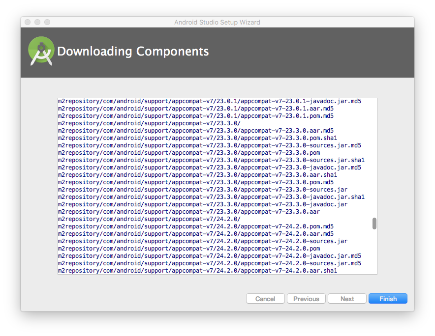Viewport: 435px width, 336px height.
Task: Select line 'appcompat-v7-23.3.0-sources.jar.md5'
Action: (x=210, y=145)
